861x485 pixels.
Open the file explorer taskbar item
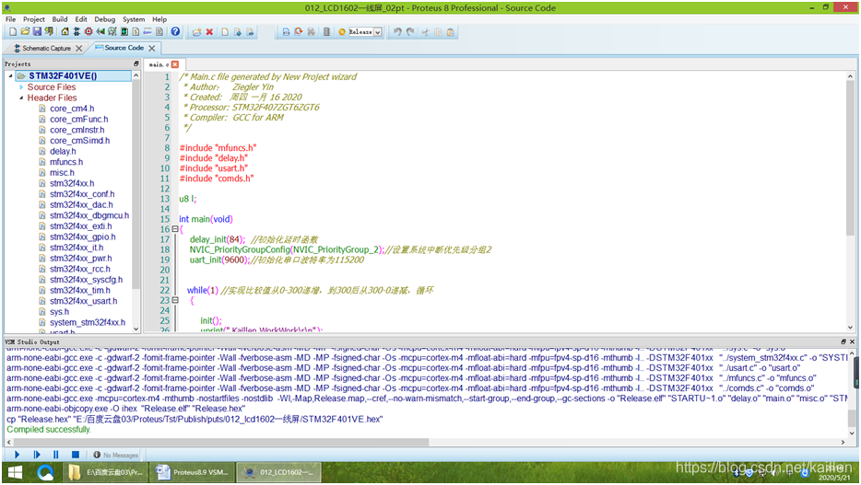tap(107, 472)
